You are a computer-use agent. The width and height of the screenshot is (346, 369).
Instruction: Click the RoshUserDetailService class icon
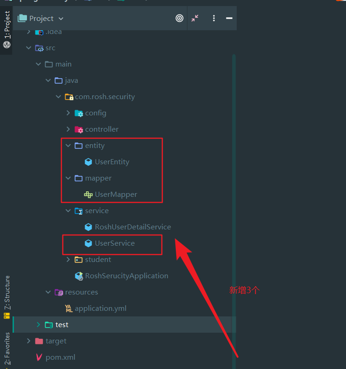coord(88,227)
